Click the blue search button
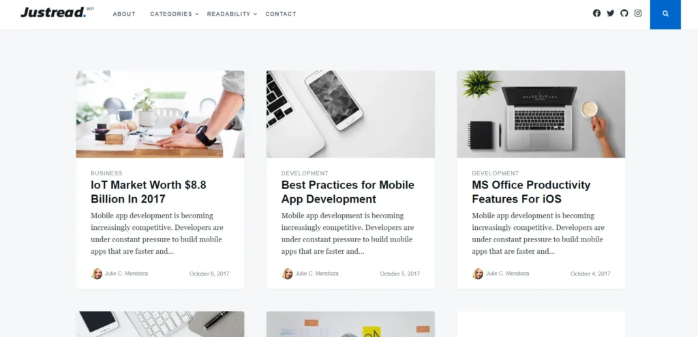Screen dimensions: 698x337 [x=665, y=14]
